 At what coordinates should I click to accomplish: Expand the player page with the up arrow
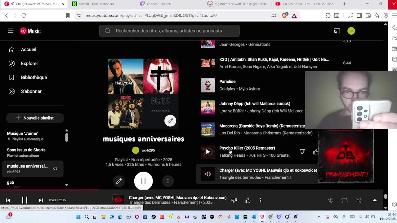coord(375,200)
